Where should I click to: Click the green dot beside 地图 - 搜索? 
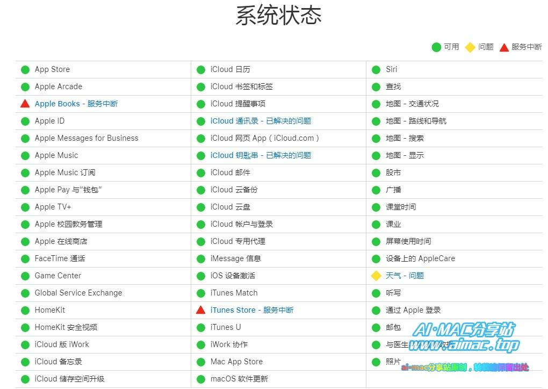[x=376, y=139]
